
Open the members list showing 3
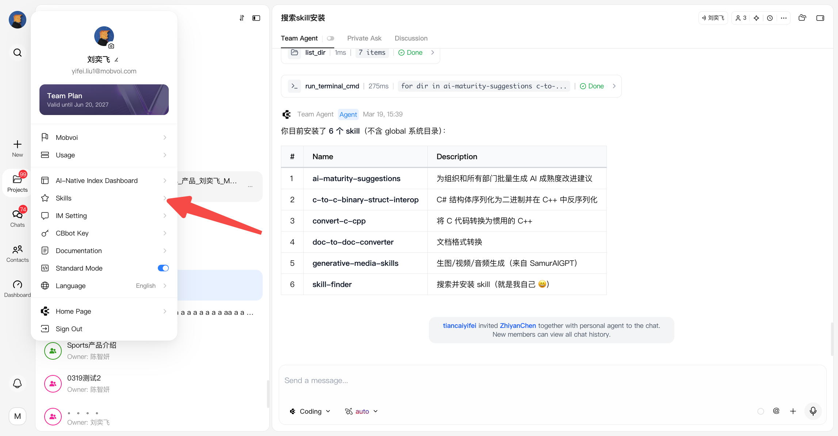click(x=741, y=18)
